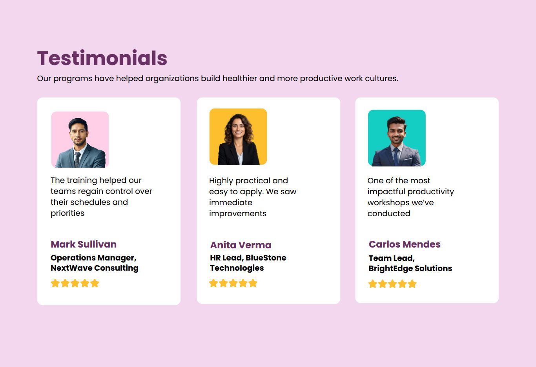The width and height of the screenshot is (536, 367).
Task: Click the Testimonials heading
Action: pos(102,58)
